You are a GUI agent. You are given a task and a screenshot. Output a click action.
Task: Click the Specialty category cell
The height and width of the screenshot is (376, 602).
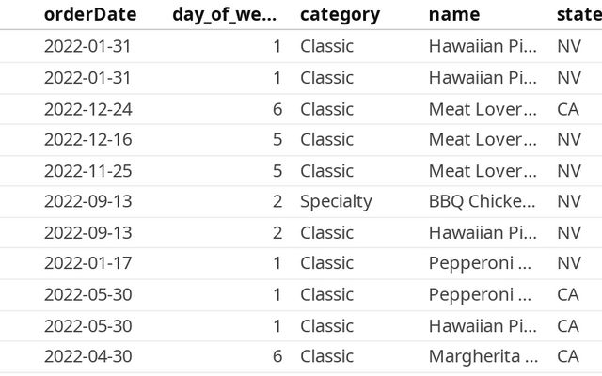tap(336, 201)
